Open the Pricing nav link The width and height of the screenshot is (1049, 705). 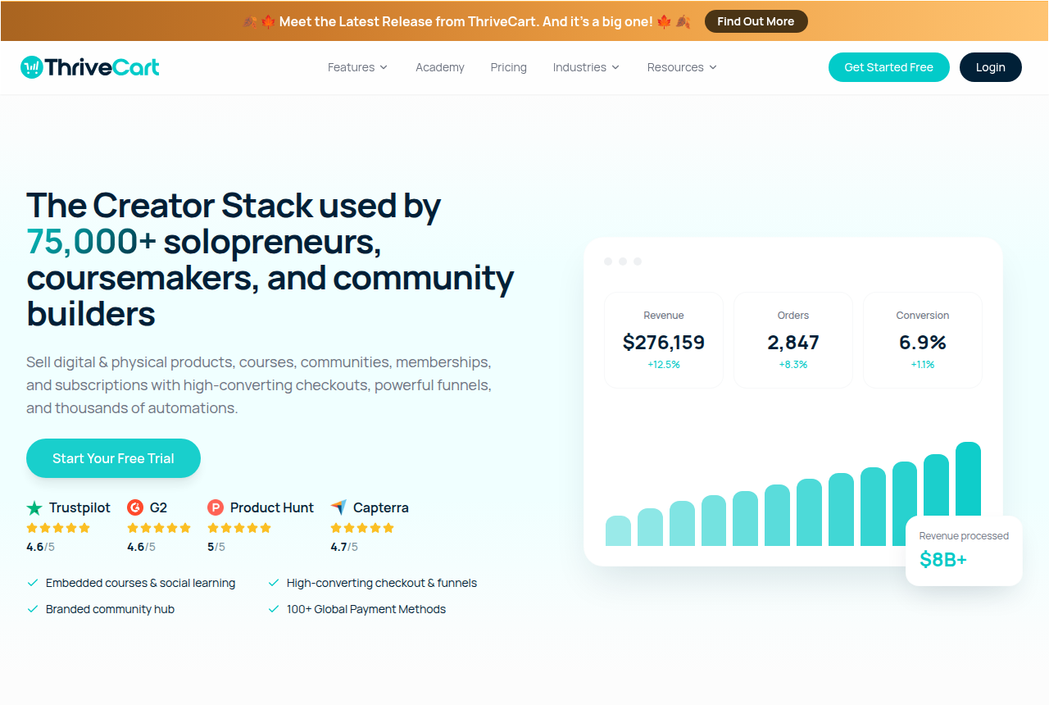tap(509, 67)
